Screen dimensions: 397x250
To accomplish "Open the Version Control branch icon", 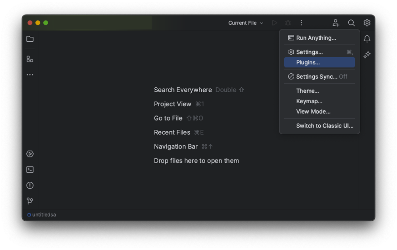I will coord(30,201).
